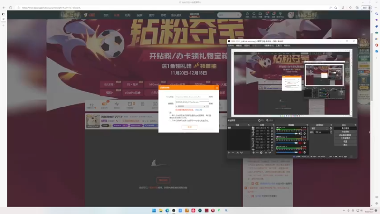Go back in the browser
Image resolution: width=380 pixels, height=214 pixels.
(4, 8)
